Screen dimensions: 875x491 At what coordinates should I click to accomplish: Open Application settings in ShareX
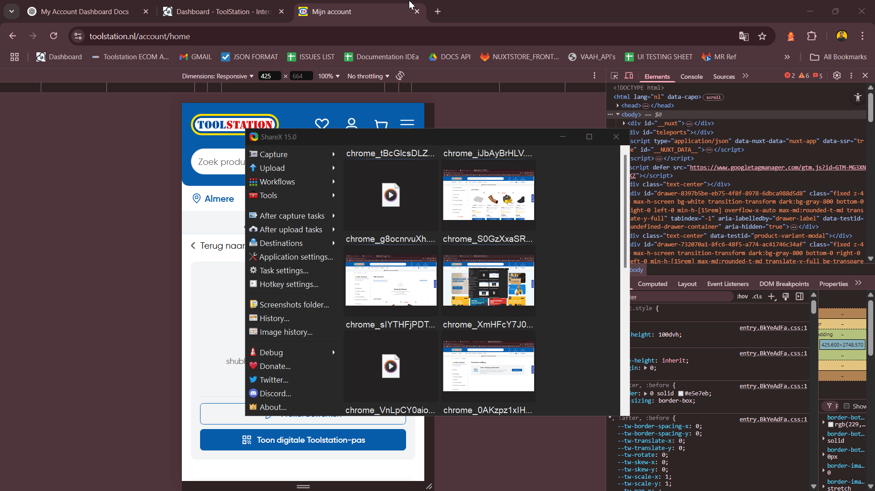tap(296, 257)
